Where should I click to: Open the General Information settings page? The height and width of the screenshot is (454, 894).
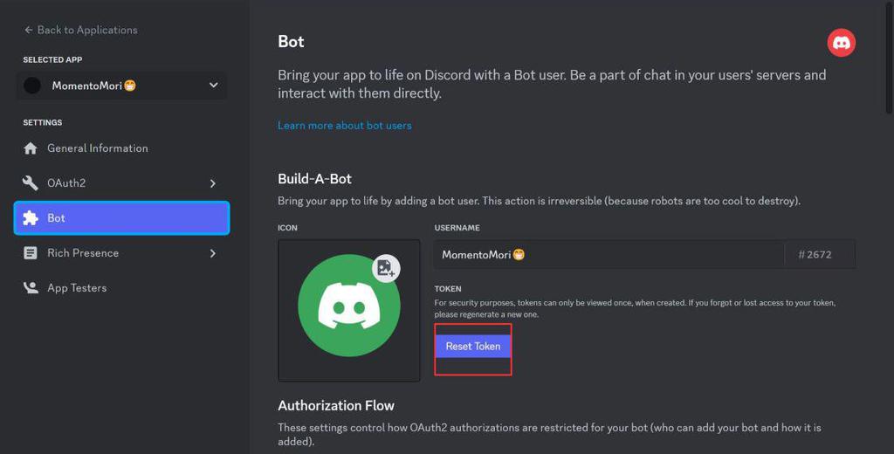[x=97, y=148]
